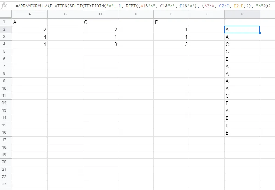Click inside the formula bar text
Screen dimensions: 275x190
click(x=143, y=6)
